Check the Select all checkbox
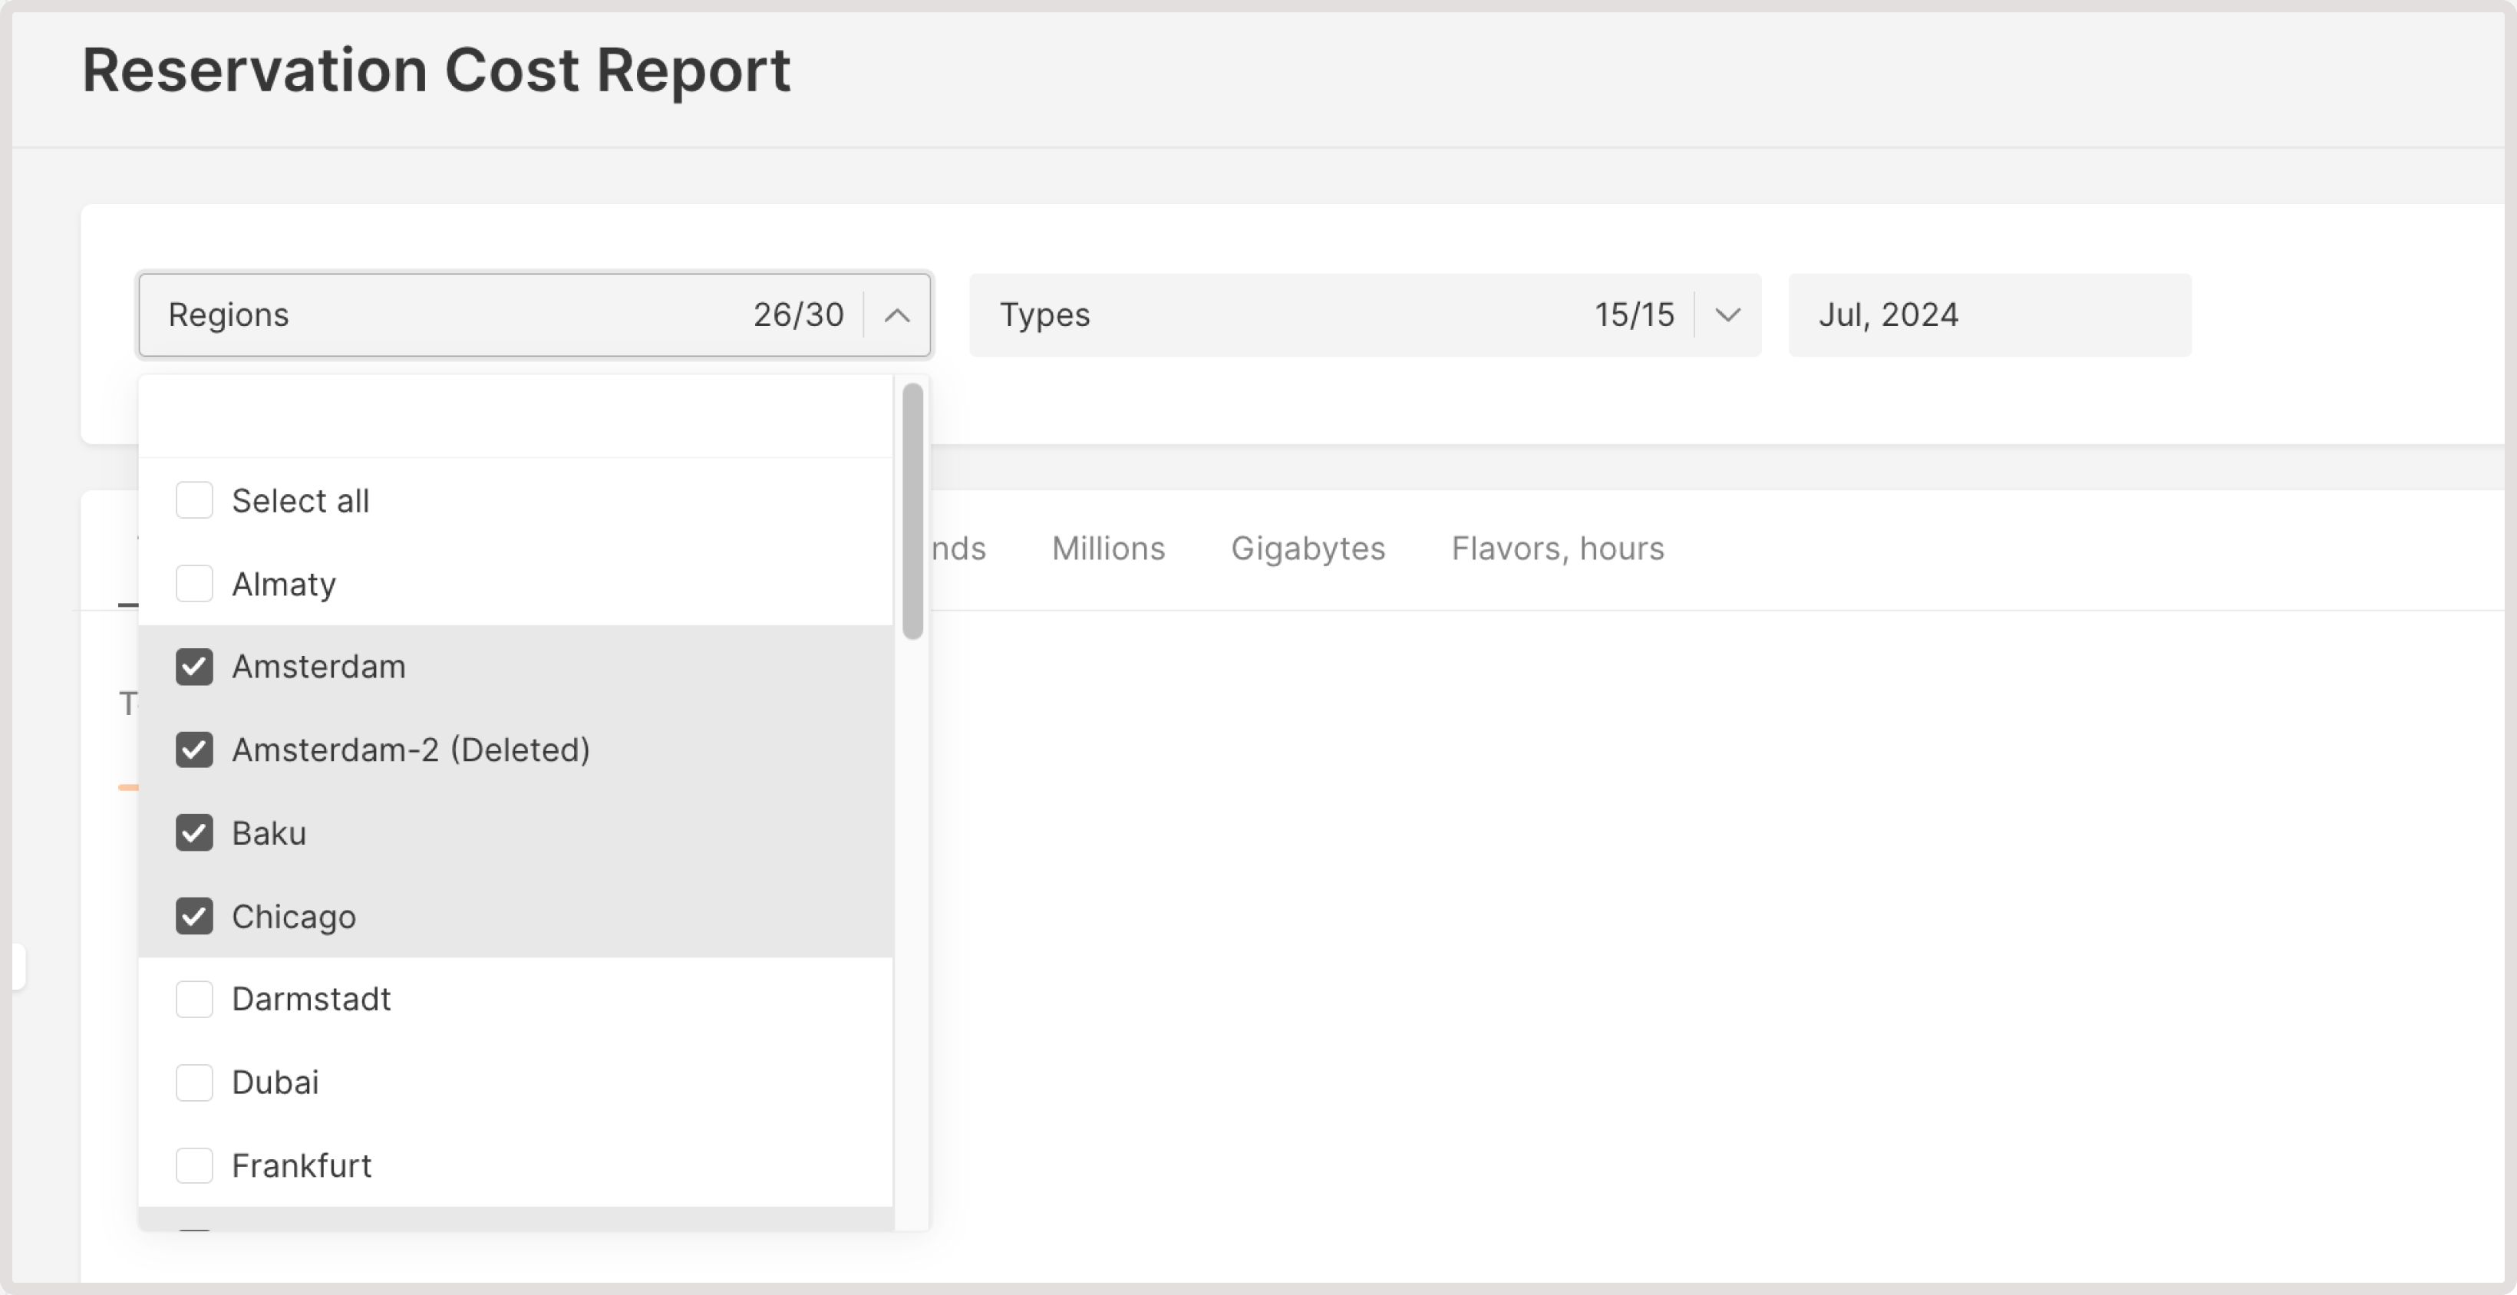 tap(194, 499)
